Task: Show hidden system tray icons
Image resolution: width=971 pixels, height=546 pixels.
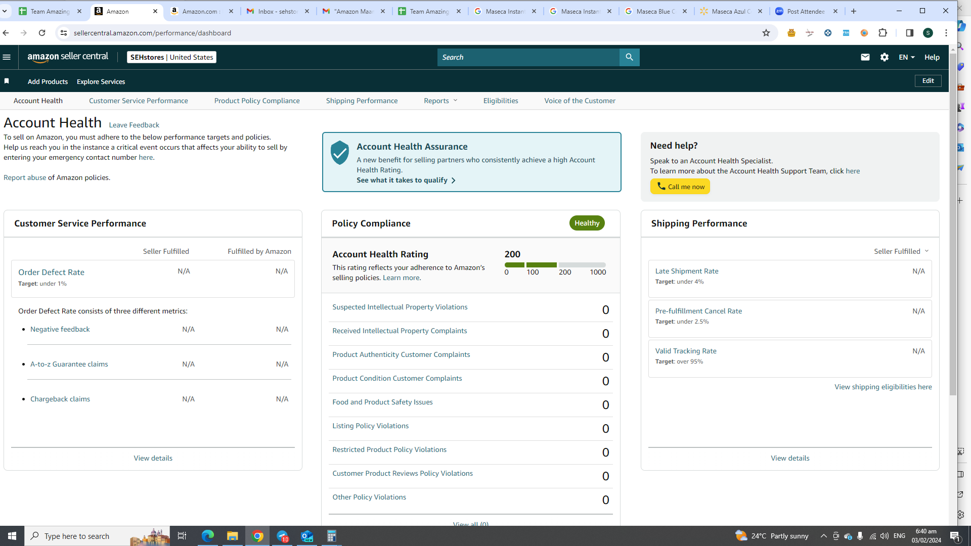Action: [x=823, y=536]
